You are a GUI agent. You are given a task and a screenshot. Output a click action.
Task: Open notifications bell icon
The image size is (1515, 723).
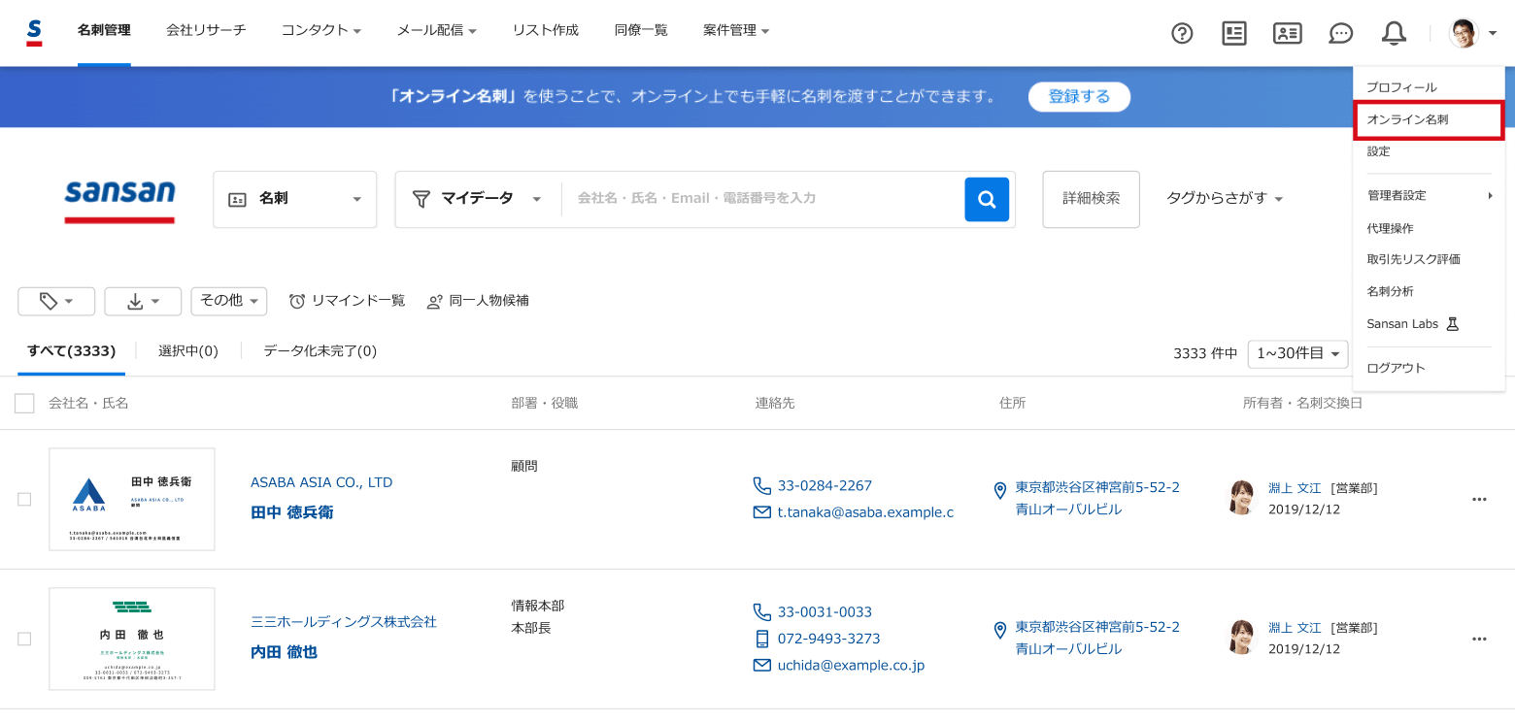tap(1394, 33)
